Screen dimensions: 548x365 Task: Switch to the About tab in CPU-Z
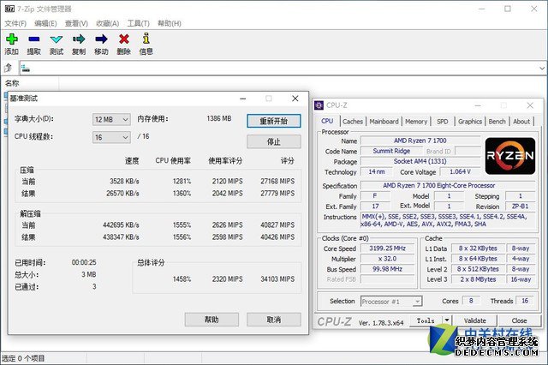pyautogui.click(x=521, y=122)
